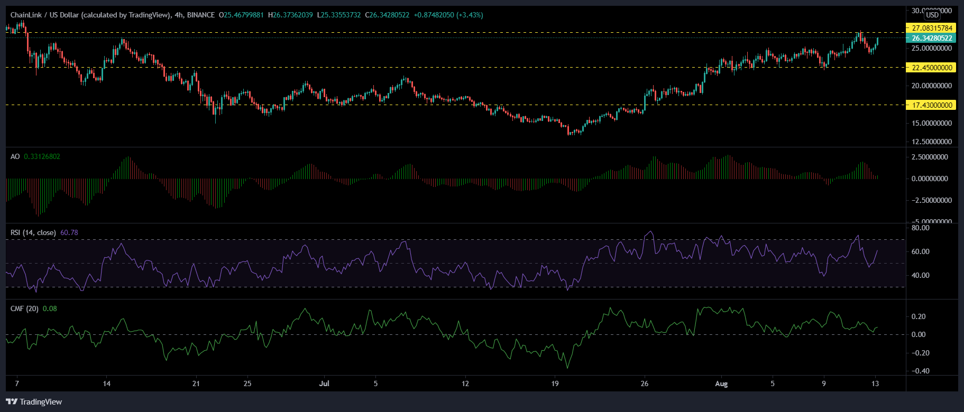Click the 9 date marker in August

tap(824, 383)
